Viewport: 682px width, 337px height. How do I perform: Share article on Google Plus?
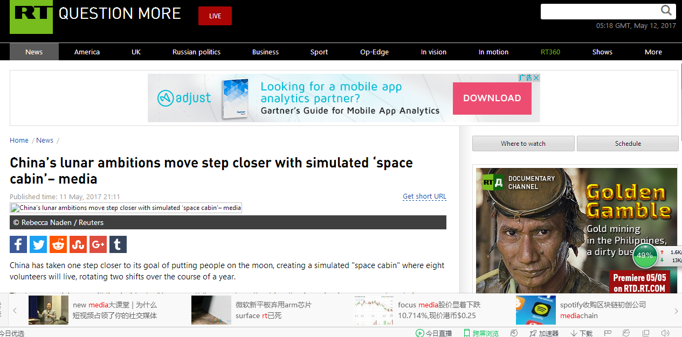pos(98,244)
